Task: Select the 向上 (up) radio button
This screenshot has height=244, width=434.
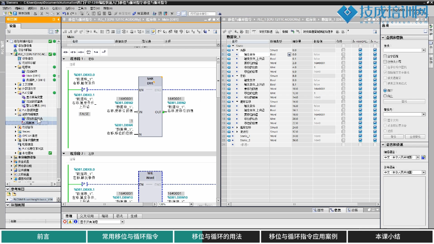Action: point(385,96)
